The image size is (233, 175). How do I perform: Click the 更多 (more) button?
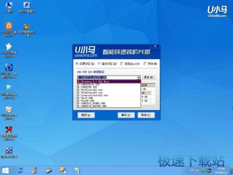(x=149, y=77)
